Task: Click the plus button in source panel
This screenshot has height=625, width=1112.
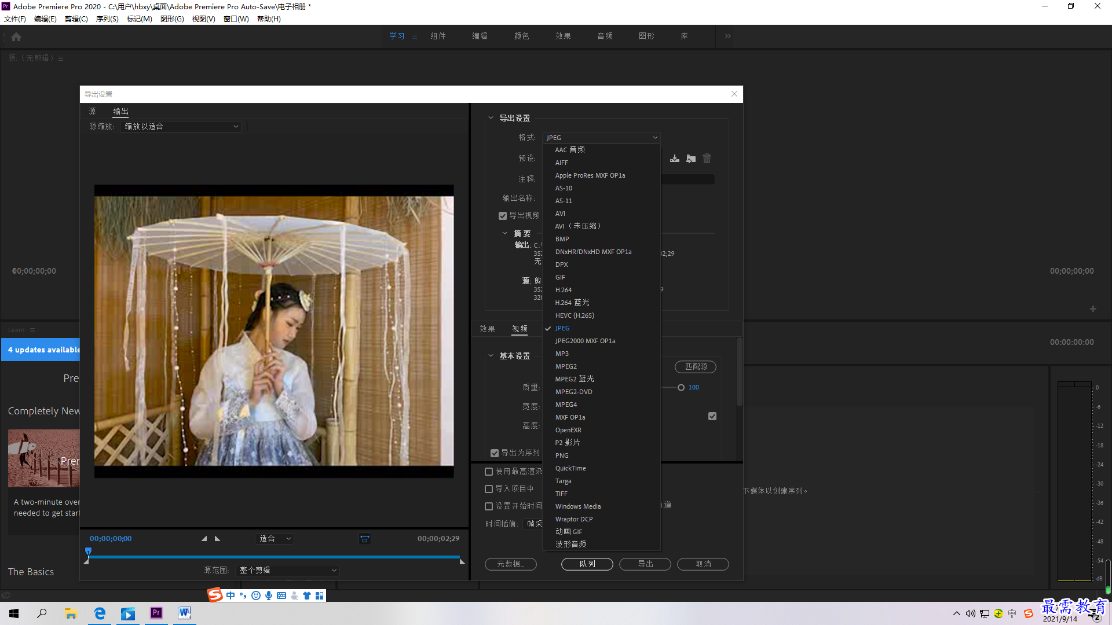Action: (1093, 309)
